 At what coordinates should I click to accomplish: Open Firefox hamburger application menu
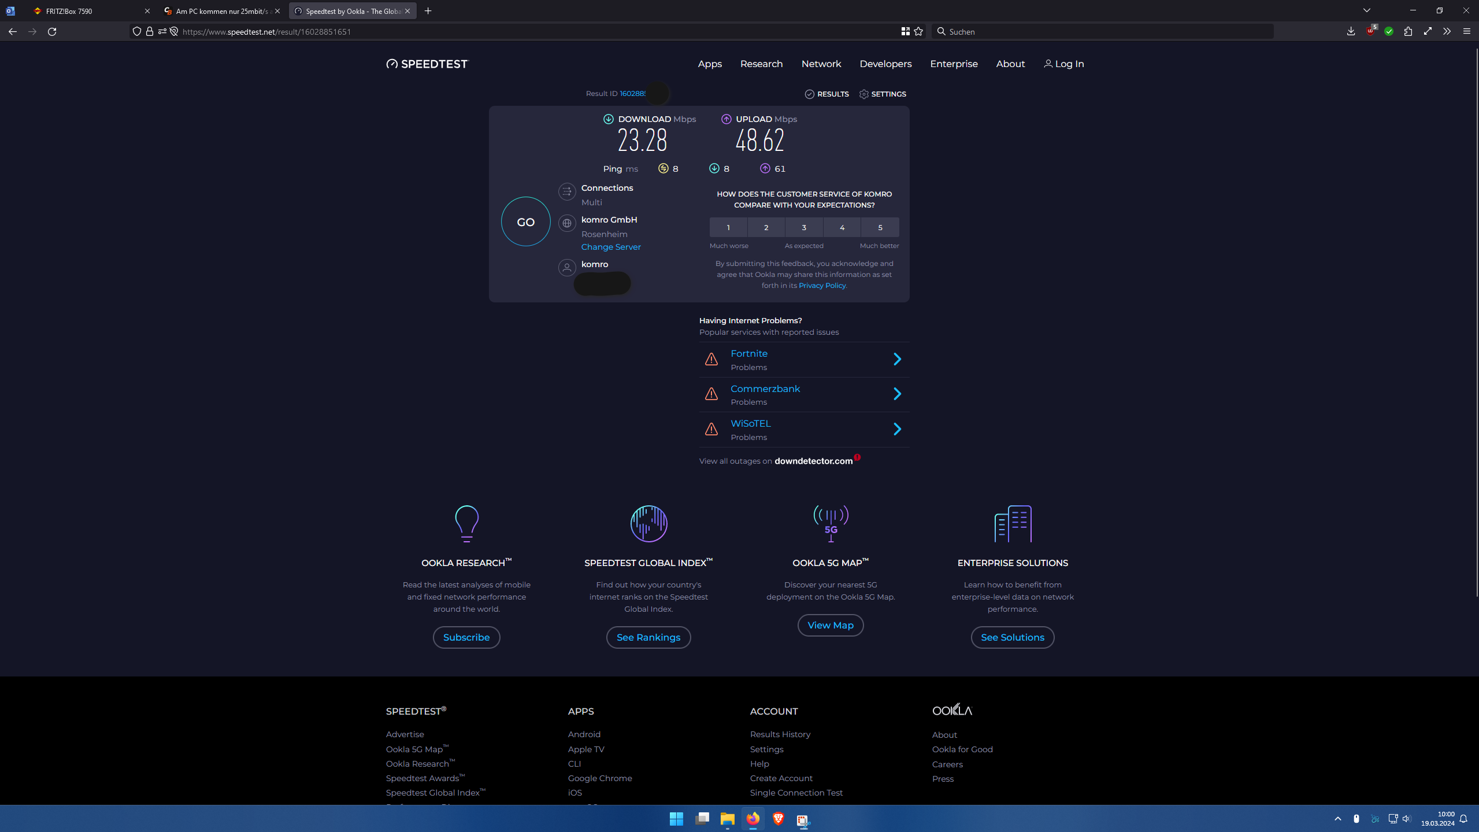point(1466,31)
